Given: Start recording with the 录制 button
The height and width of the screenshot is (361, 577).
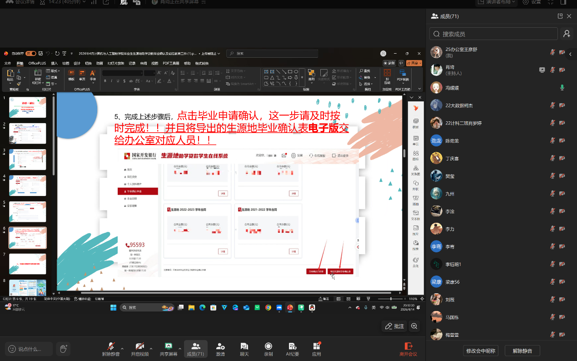Looking at the screenshot, I should tap(269, 349).
